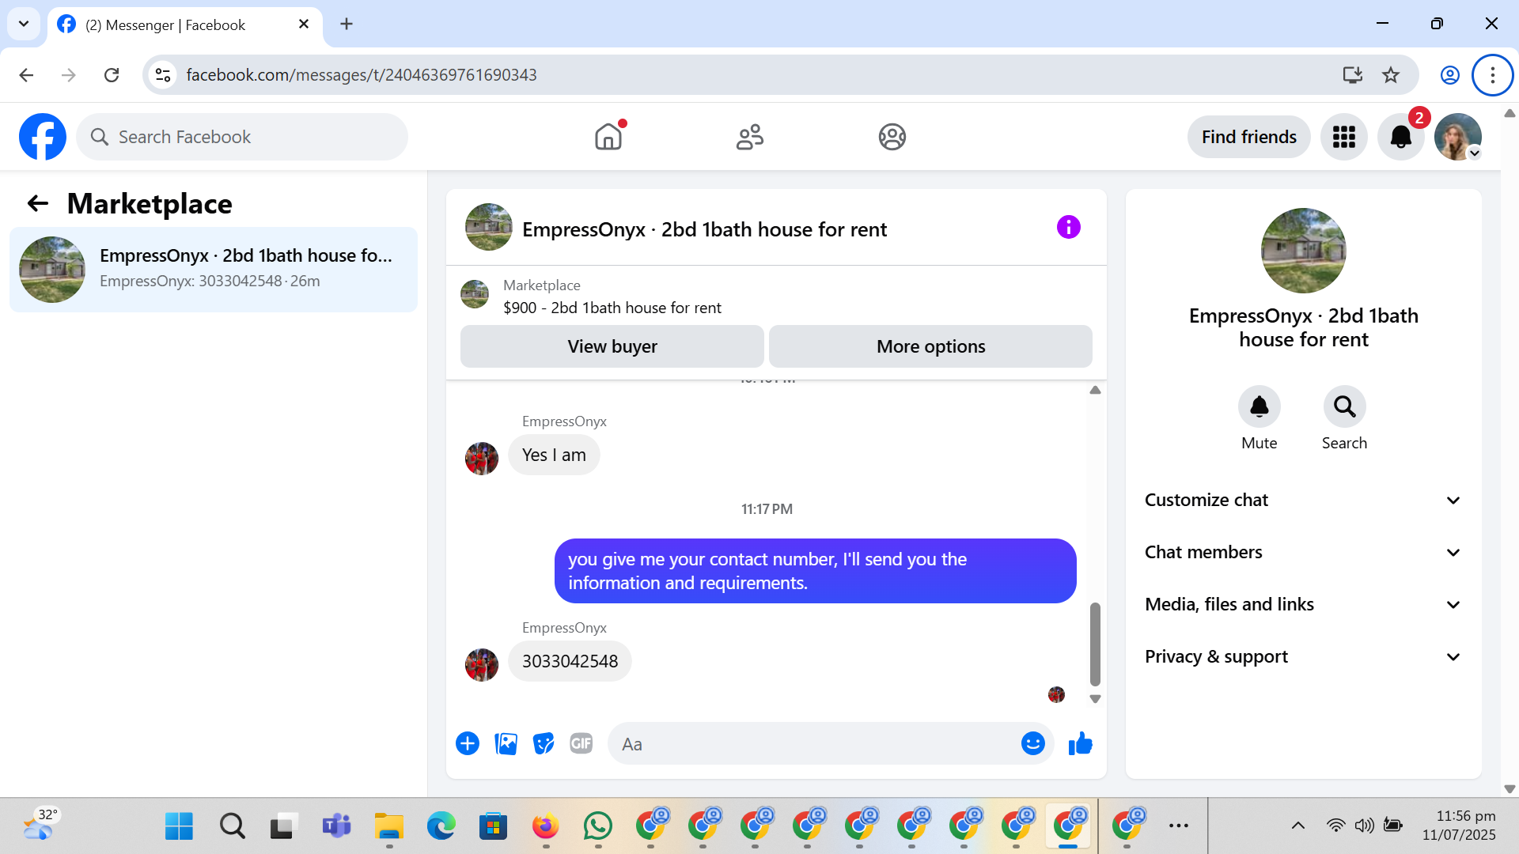The height and width of the screenshot is (854, 1519).
Task: Select the Messenger | Facebook tab
Action: (185, 25)
